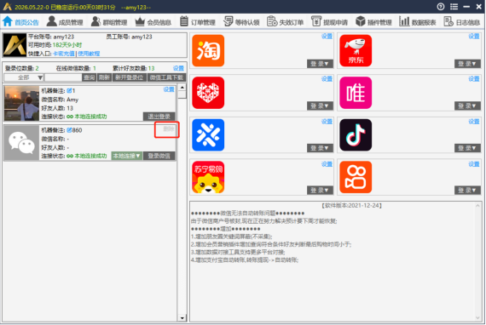Click the 会员信息 crown icon

click(140, 21)
